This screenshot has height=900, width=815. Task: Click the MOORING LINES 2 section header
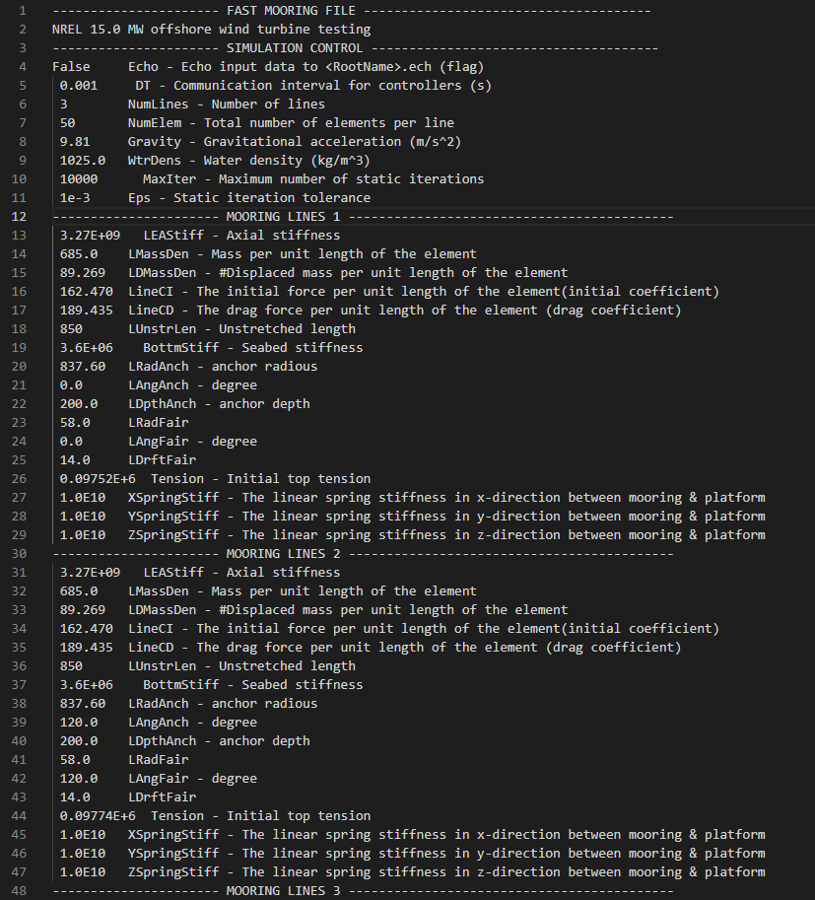coord(283,553)
